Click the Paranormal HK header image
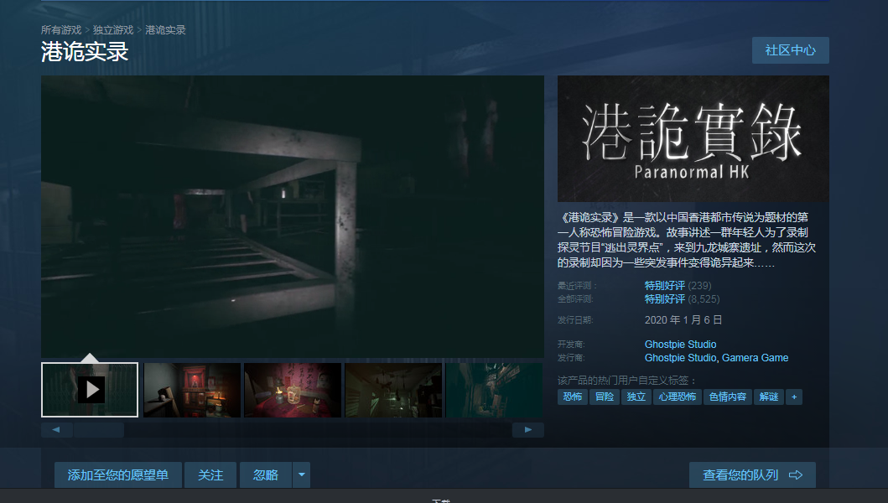888x503 pixels. click(x=693, y=139)
